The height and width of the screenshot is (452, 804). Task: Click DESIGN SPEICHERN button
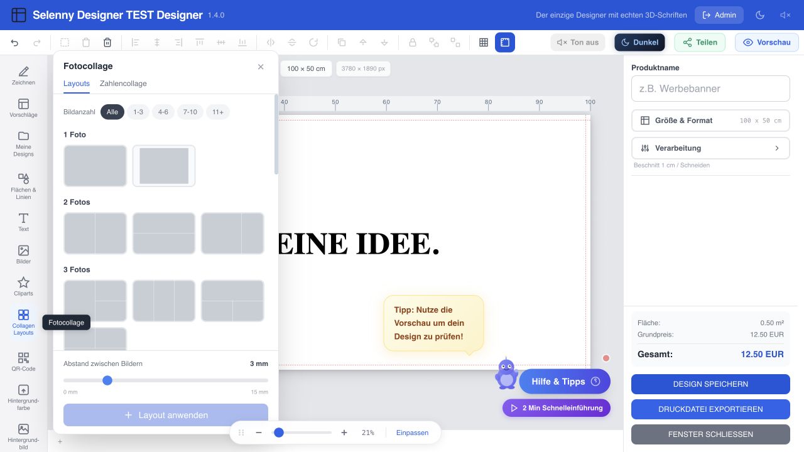click(x=710, y=384)
